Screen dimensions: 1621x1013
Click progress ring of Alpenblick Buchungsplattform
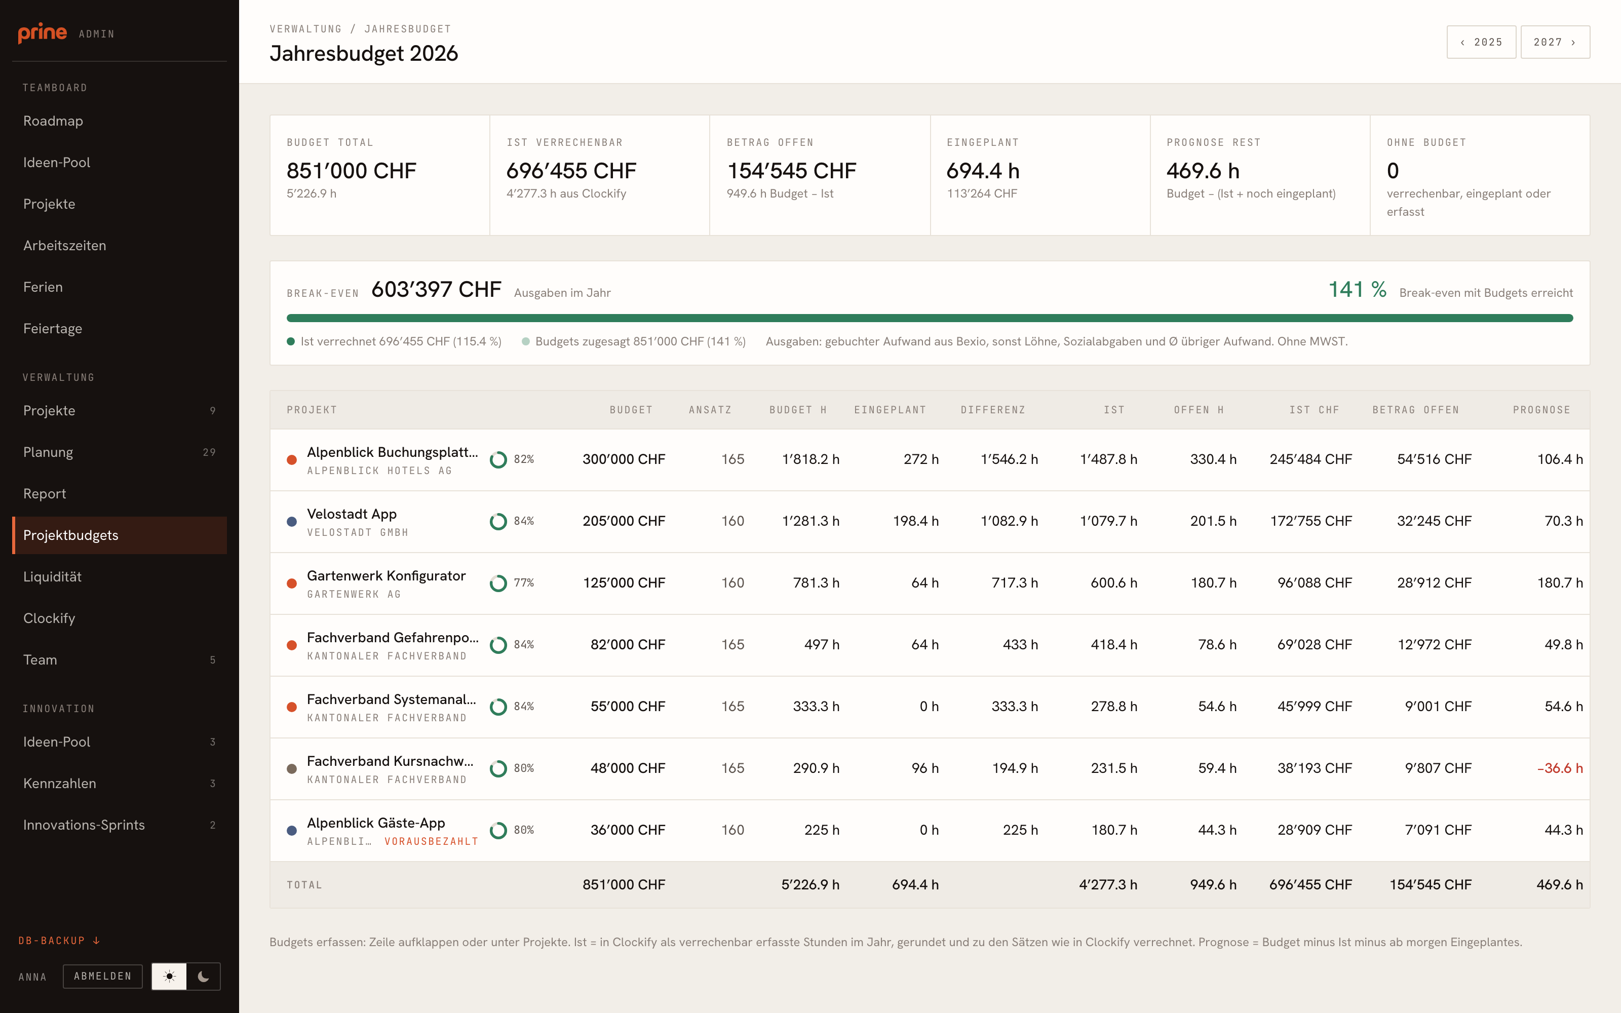tap(498, 459)
